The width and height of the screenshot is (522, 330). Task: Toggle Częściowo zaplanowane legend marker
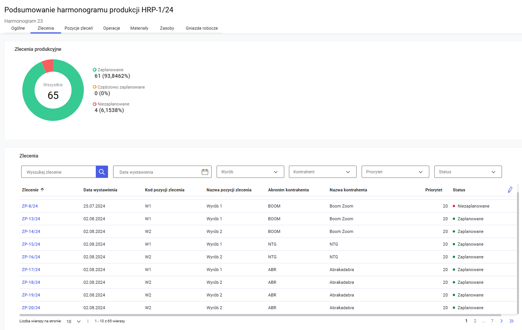[x=95, y=87]
